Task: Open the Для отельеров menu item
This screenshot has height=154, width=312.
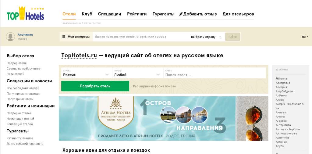Action: [238, 14]
